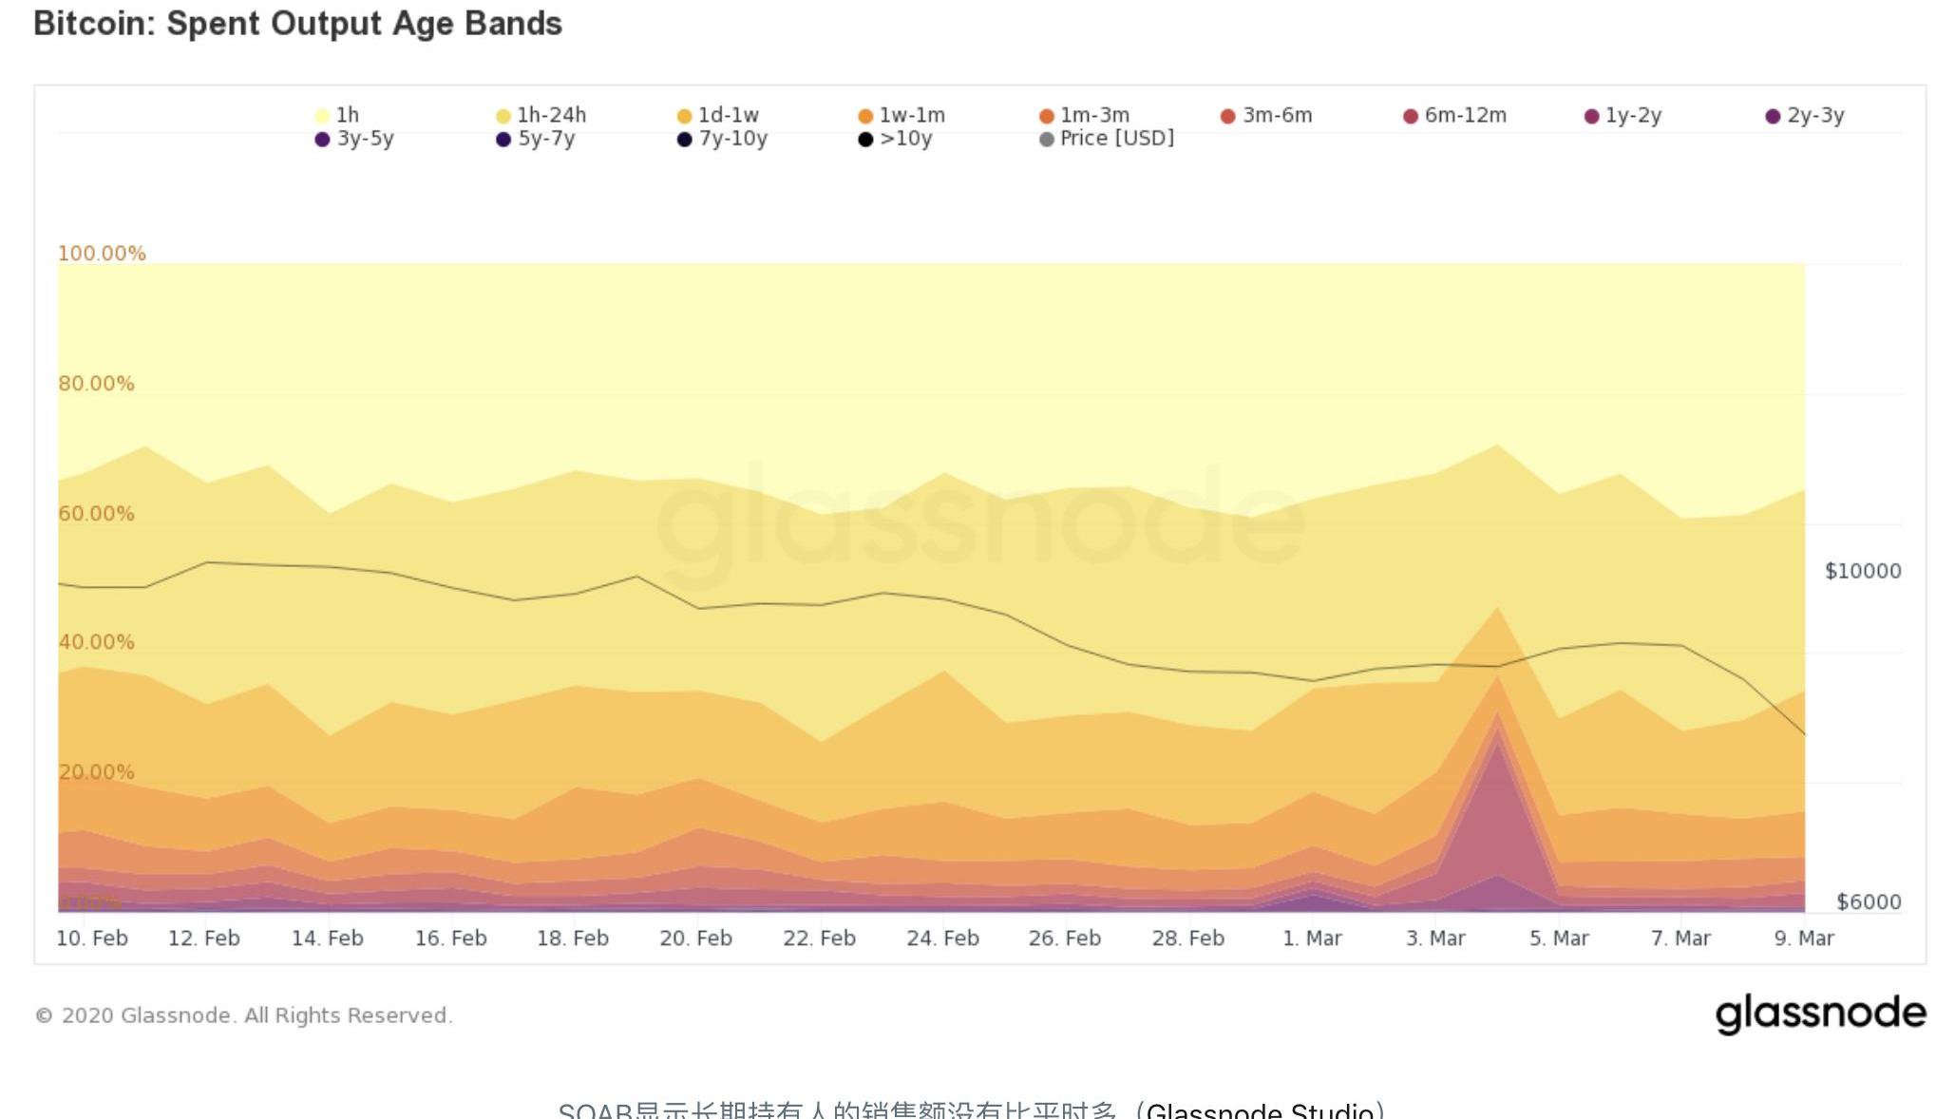Click the 1m-3m legend color dot
This screenshot has width=1955, height=1119.
click(1047, 116)
